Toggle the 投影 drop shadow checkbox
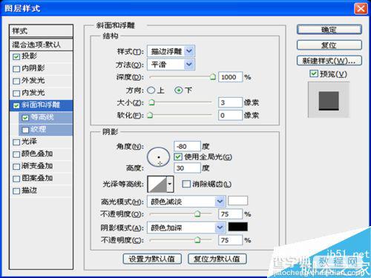 click(16, 56)
